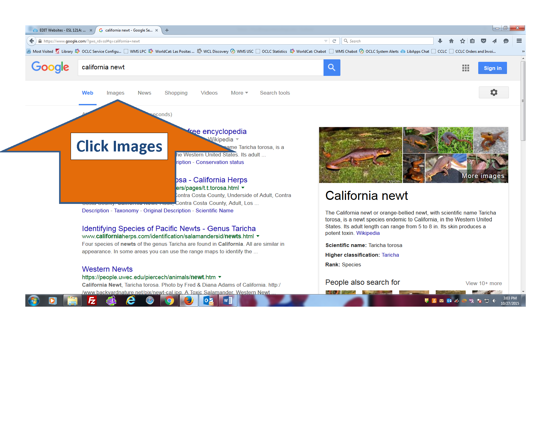Image resolution: width=557 pixels, height=430 pixels.
Task: Open the large newt on moss photo
Action: (x=360, y=155)
